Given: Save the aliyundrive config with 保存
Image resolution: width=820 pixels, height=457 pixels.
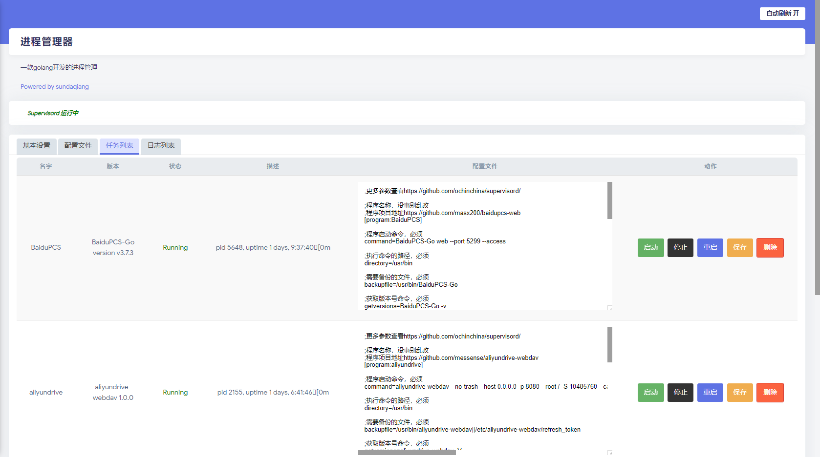Looking at the screenshot, I should [x=740, y=393].
